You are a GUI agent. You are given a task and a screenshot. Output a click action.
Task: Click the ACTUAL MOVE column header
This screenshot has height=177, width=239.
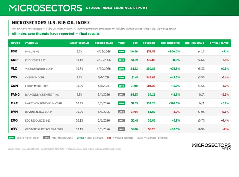click(219, 43)
